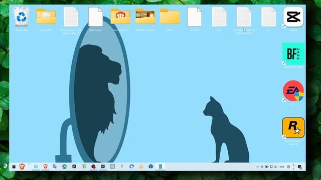Open the notification center icon
The image size is (321, 180).
pos(299,166)
